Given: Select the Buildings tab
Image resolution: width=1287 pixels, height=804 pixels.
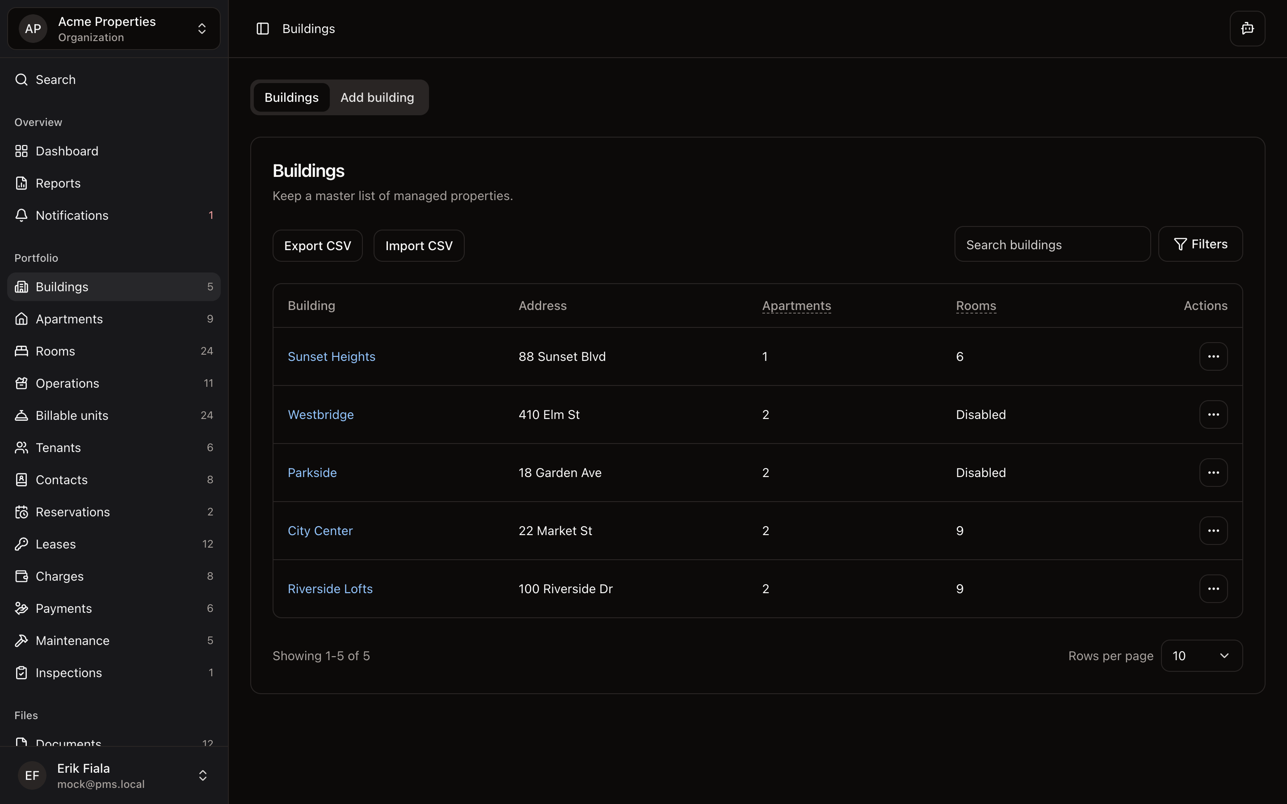Looking at the screenshot, I should pos(291,98).
